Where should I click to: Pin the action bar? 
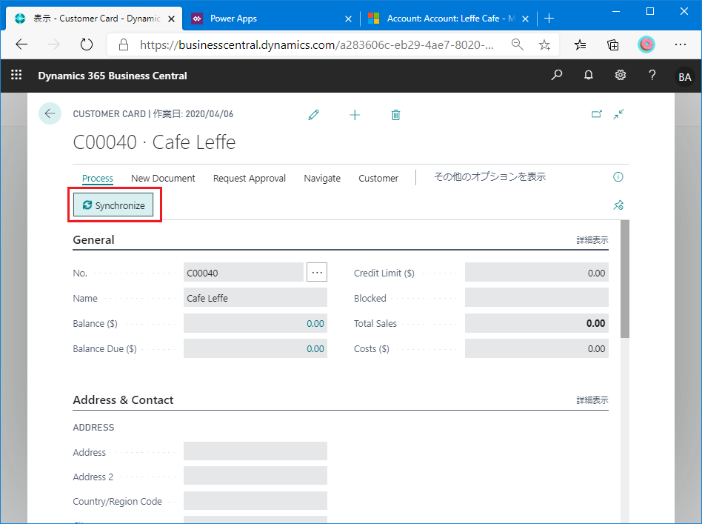[x=618, y=205]
